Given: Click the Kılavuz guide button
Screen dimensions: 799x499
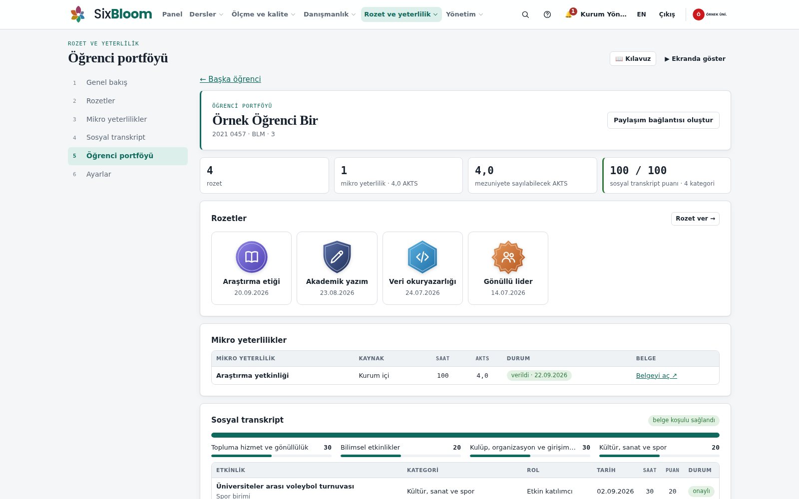Looking at the screenshot, I should 633,58.
